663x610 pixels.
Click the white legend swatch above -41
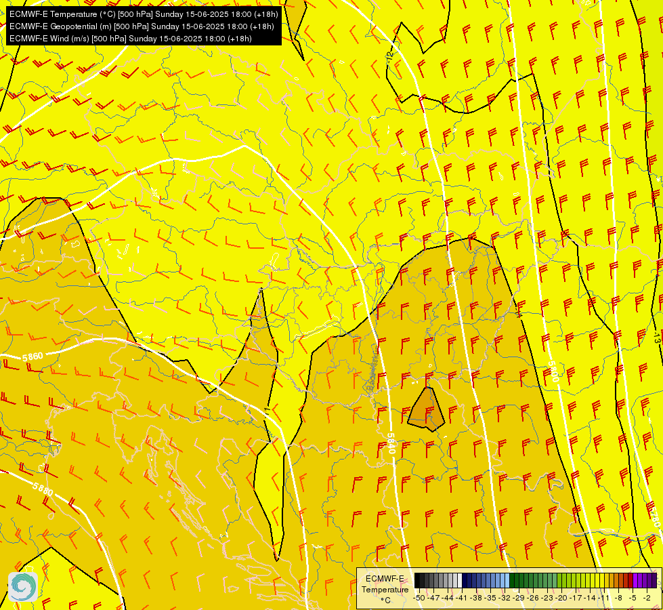pyautogui.click(x=460, y=580)
